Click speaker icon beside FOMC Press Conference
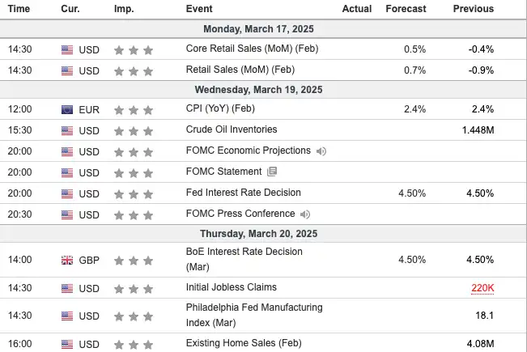Screen dimensions: 527x352 pos(304,214)
